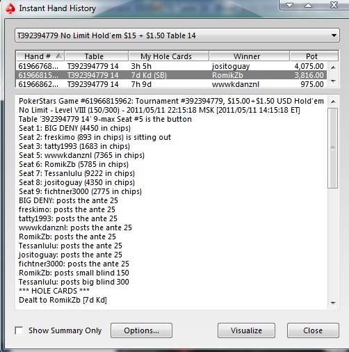
Task: Maximize the Instant Hand History window
Action: (308, 5)
